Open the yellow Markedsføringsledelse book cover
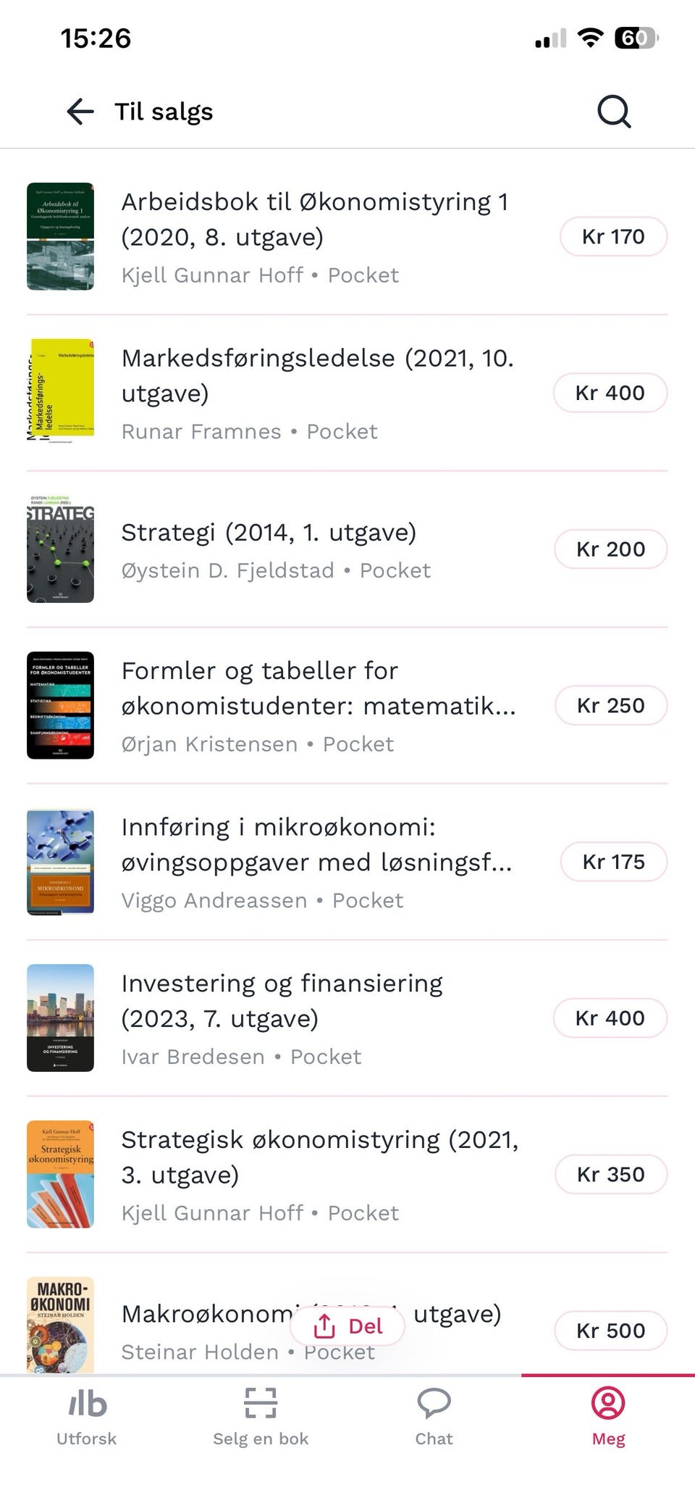The width and height of the screenshot is (695, 1506). (x=60, y=391)
